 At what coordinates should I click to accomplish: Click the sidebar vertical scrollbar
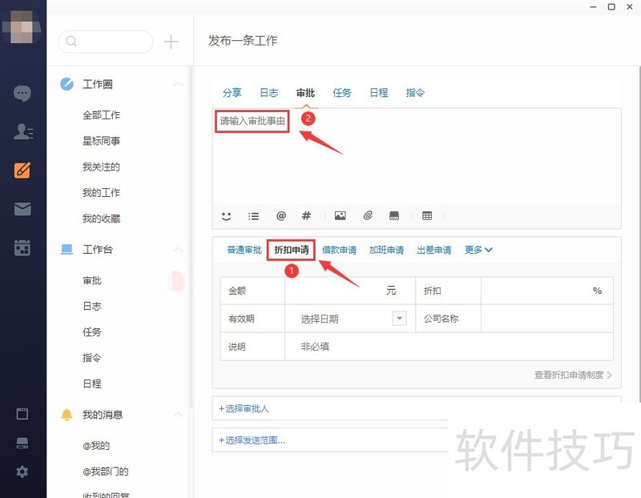coord(190,237)
